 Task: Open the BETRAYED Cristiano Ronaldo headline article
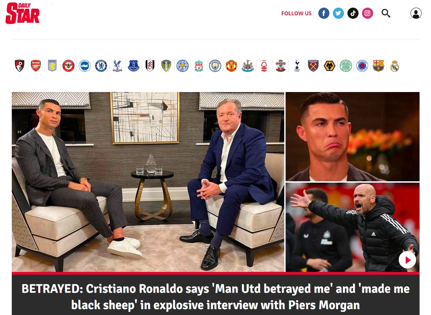[216, 297]
